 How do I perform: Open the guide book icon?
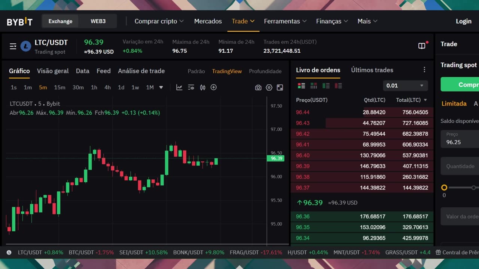coord(422,46)
